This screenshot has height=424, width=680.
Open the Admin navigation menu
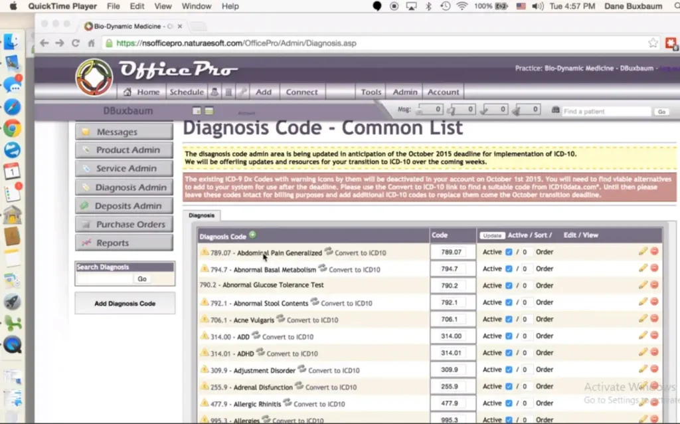[x=404, y=92]
